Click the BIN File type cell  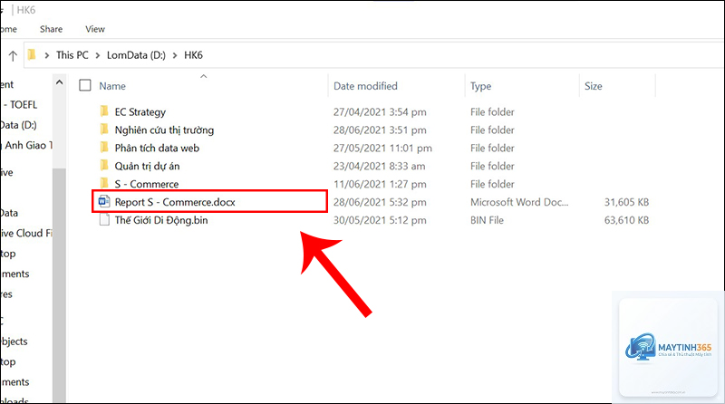coord(487,220)
